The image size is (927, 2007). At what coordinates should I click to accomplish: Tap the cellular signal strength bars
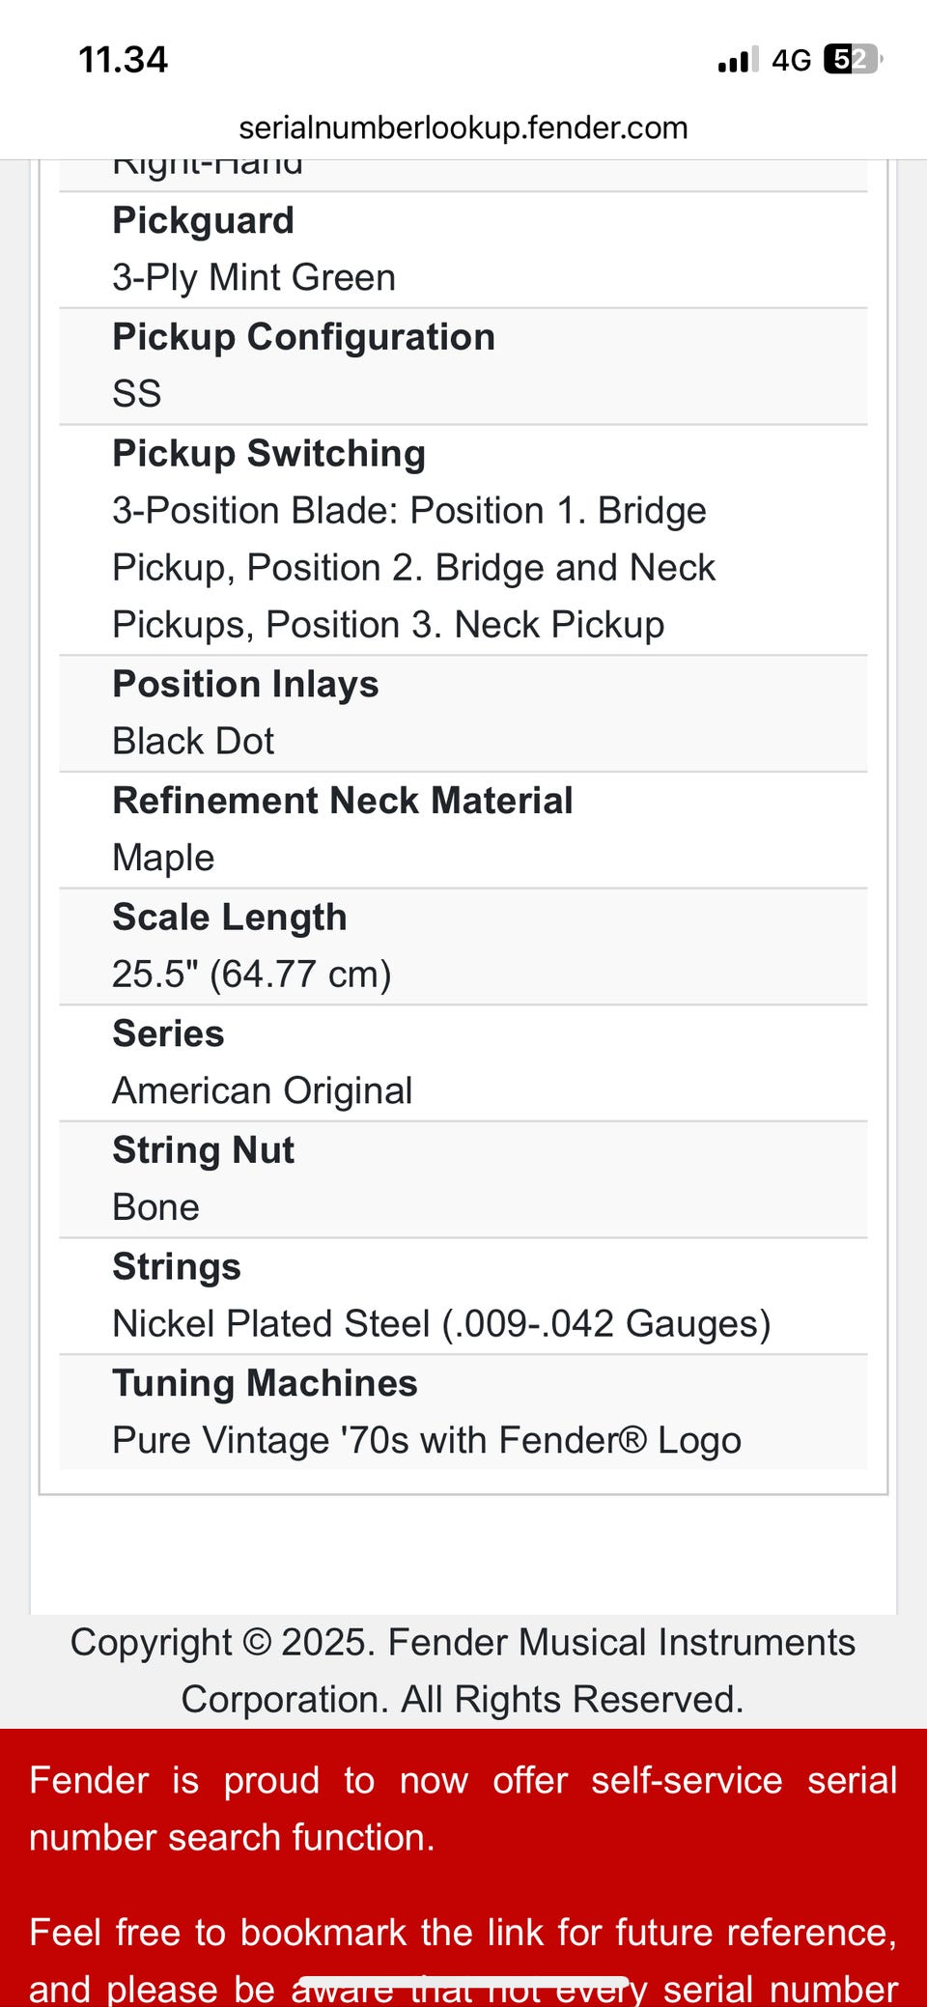738,60
